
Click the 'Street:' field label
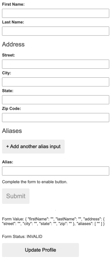(x=9, y=55)
